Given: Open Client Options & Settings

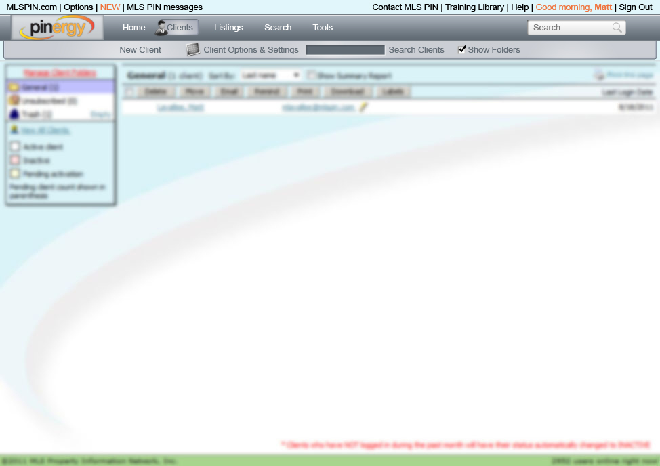Looking at the screenshot, I should (251, 49).
